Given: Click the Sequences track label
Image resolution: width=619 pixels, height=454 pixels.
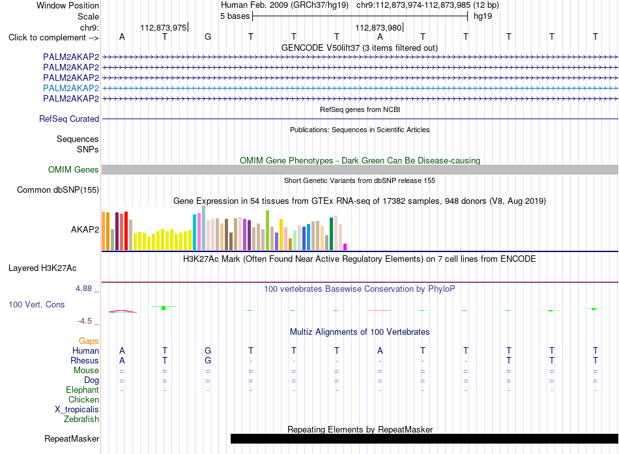Looking at the screenshot, I should tap(78, 139).
